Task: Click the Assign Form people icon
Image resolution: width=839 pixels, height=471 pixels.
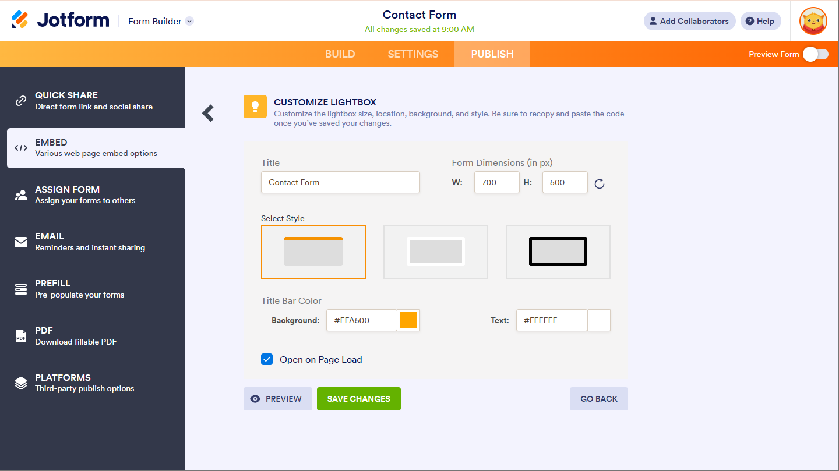Action: pos(21,195)
